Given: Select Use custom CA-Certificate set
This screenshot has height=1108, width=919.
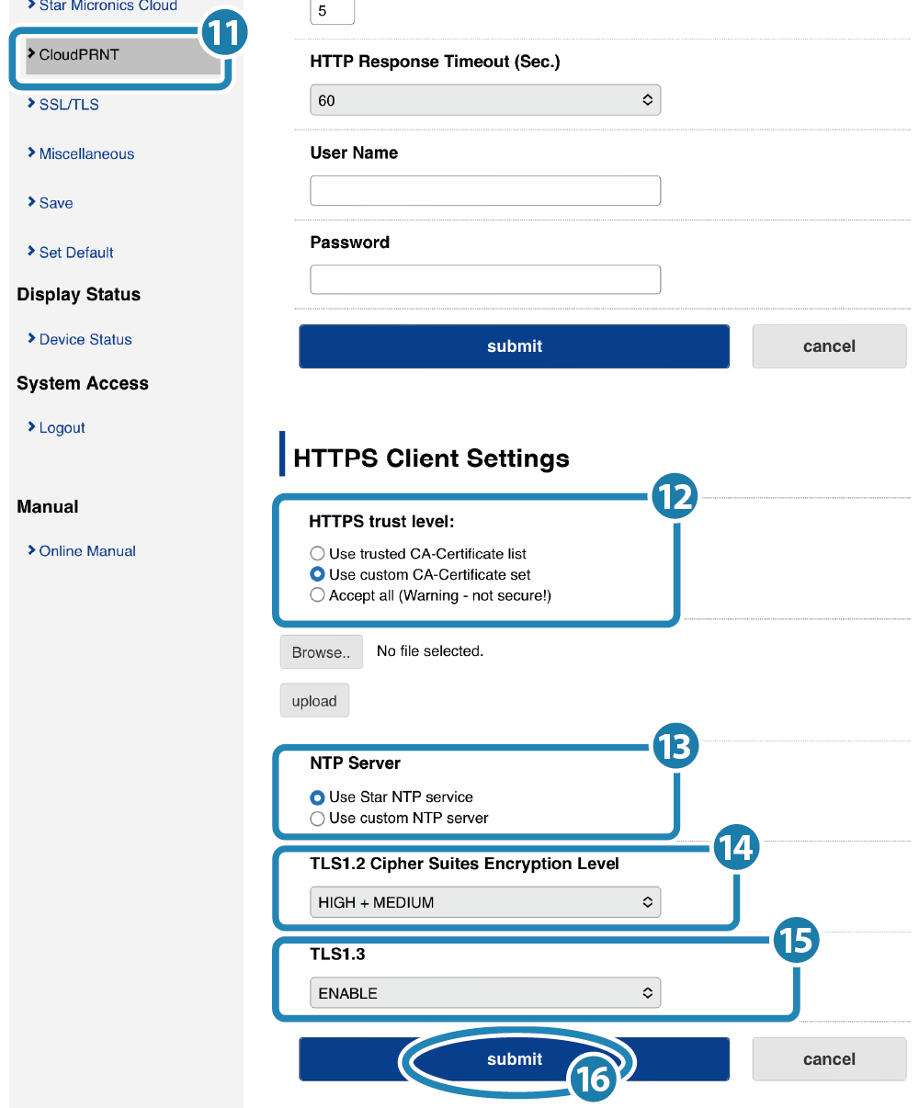Looking at the screenshot, I should (x=318, y=575).
